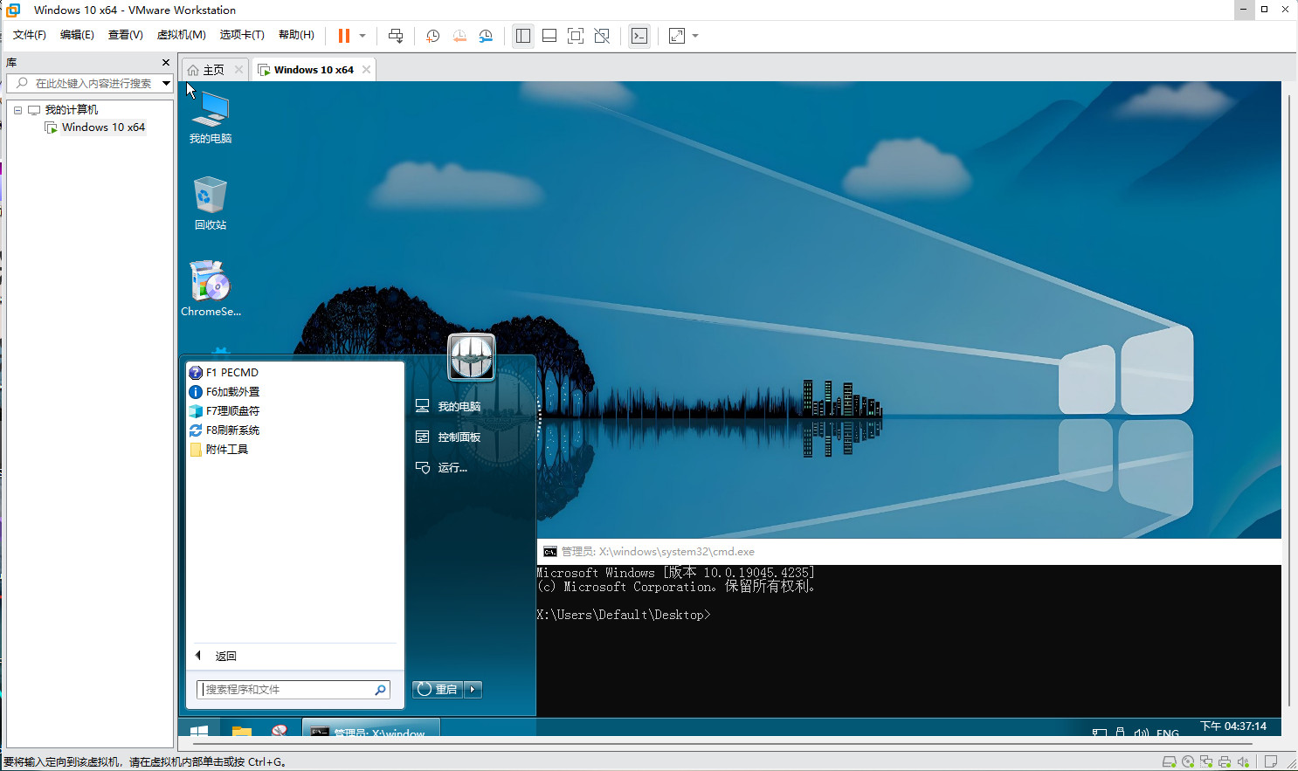The height and width of the screenshot is (771, 1298).
Task: Open the 文件(F) menu
Action: click(x=30, y=35)
